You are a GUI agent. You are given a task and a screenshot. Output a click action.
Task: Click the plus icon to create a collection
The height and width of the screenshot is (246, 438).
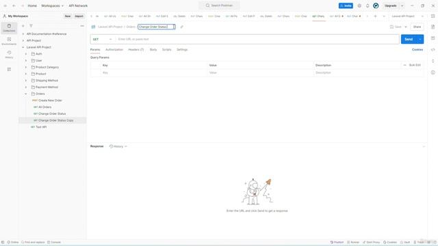point(23,26)
